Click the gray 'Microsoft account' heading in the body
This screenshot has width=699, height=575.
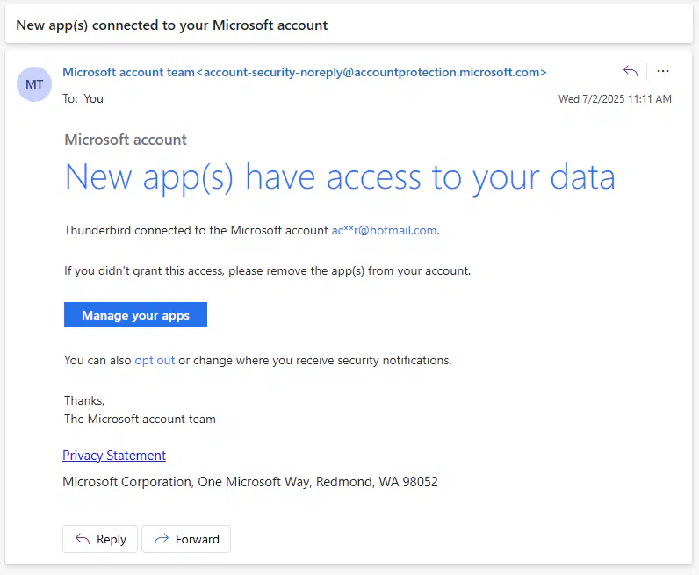pos(126,140)
